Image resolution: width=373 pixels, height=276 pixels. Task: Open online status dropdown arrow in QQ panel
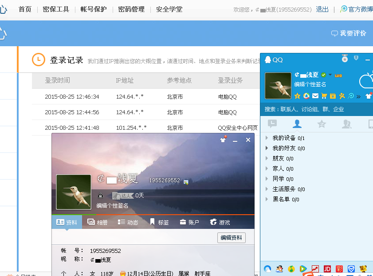pos(330,75)
